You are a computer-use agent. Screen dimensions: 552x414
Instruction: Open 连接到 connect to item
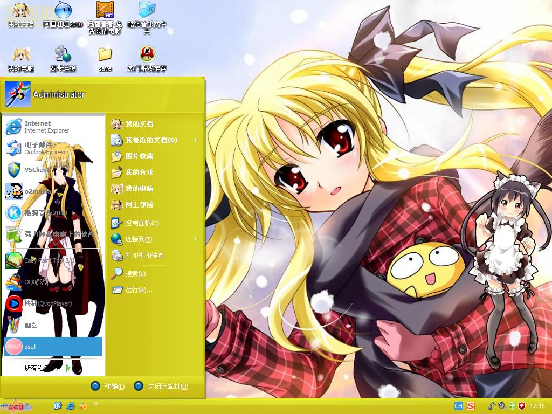[x=155, y=239]
